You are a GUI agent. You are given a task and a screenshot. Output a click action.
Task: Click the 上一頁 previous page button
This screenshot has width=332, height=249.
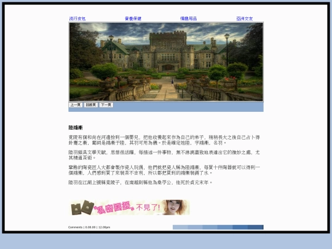pos(76,105)
